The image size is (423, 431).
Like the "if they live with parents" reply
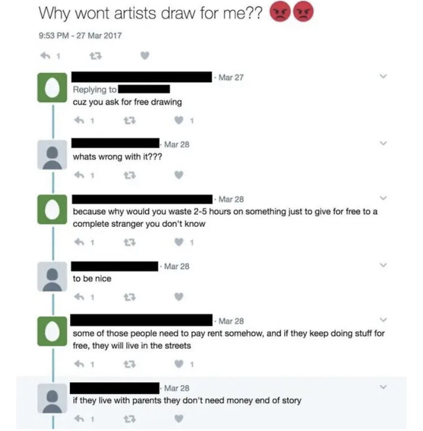(x=179, y=419)
